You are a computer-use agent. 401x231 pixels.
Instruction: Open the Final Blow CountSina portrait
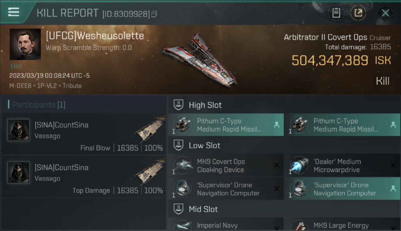19,130
